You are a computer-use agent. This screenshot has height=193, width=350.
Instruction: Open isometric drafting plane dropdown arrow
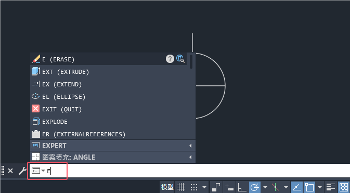click(x=286, y=187)
